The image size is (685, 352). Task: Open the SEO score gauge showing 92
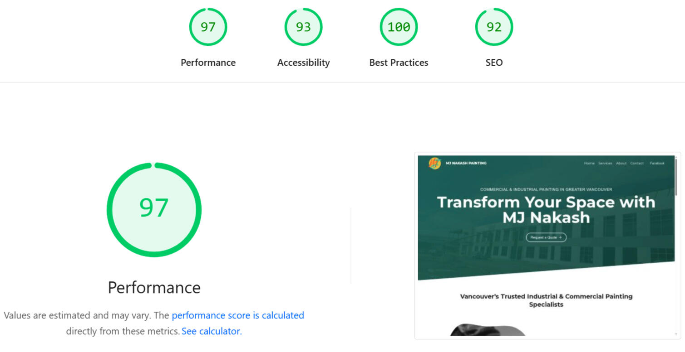click(494, 27)
